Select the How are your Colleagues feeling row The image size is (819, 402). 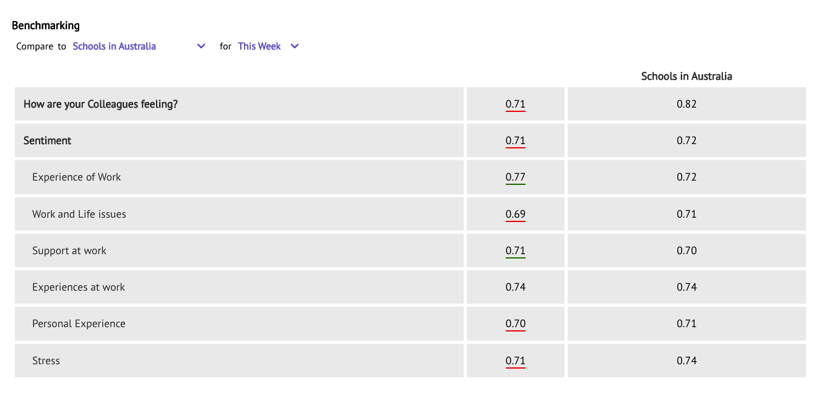239,104
